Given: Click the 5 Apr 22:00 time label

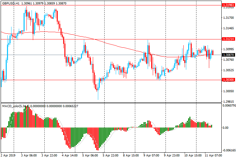Looking at the screenshot, I should [110, 155].
